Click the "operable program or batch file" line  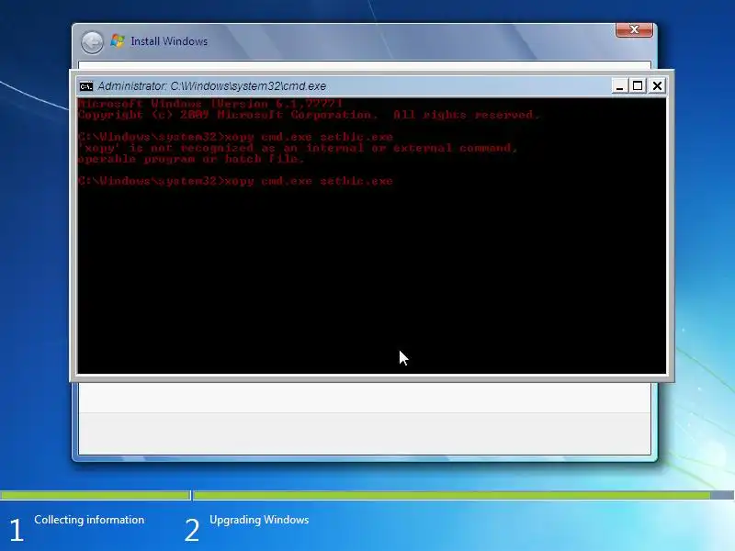191,159
